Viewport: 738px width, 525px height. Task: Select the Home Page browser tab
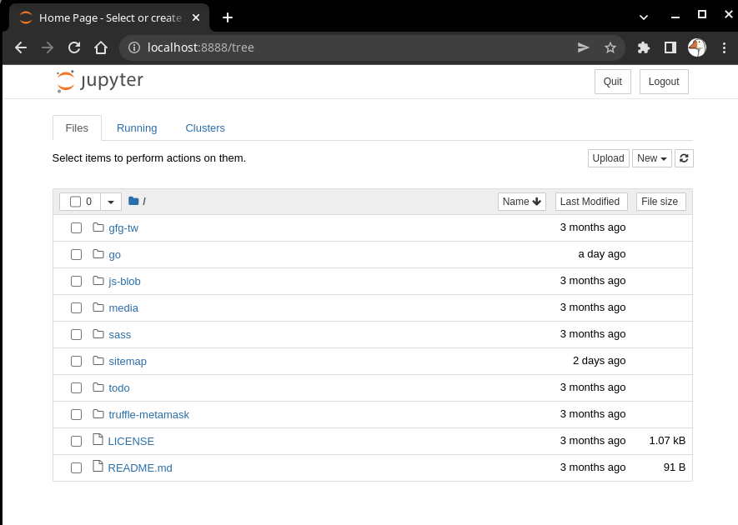pos(109,17)
